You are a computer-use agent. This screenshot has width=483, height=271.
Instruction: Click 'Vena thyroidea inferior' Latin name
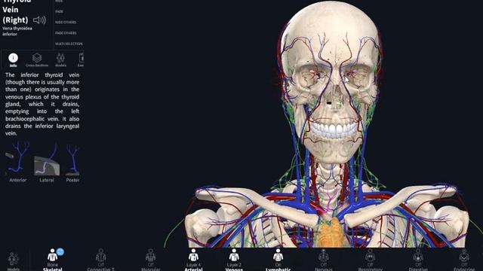17,31
